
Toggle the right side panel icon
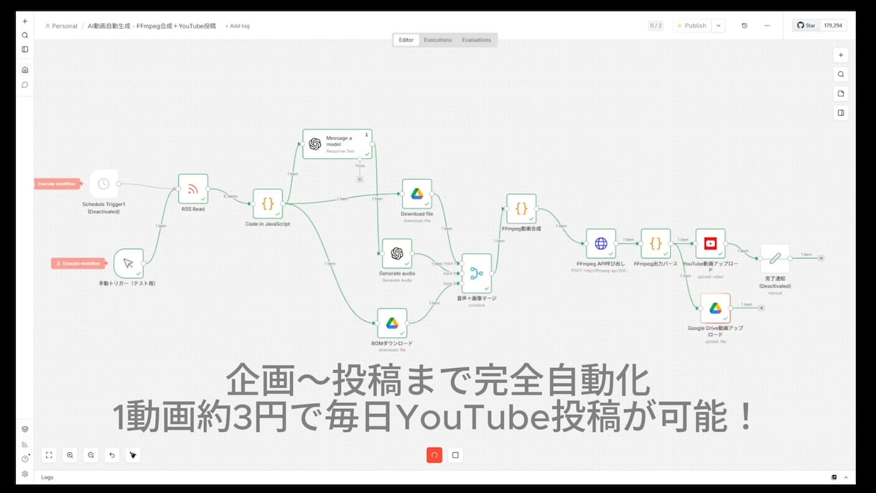point(841,113)
